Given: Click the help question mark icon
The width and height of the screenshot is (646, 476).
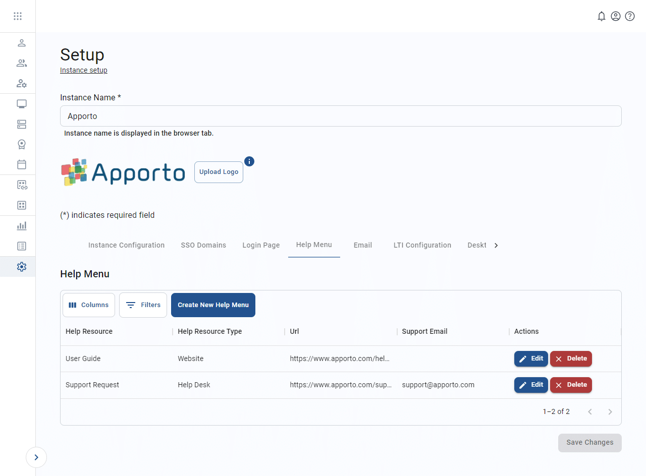Looking at the screenshot, I should click(629, 16).
